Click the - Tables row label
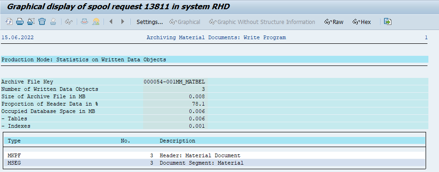This screenshot has height=172, width=439. tap(14, 119)
